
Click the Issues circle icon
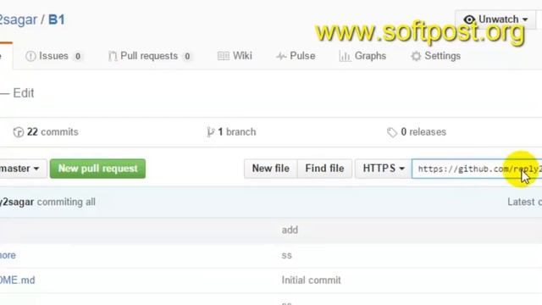click(x=30, y=56)
